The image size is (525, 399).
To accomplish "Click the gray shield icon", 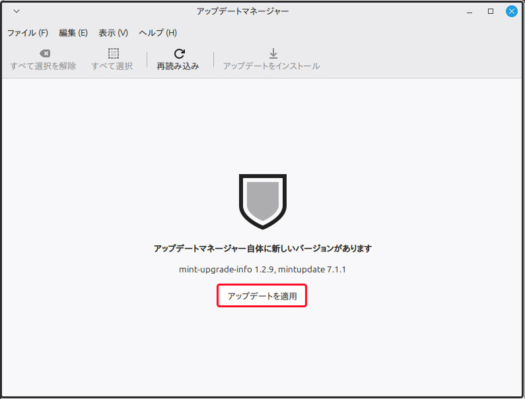I will pos(263,201).
